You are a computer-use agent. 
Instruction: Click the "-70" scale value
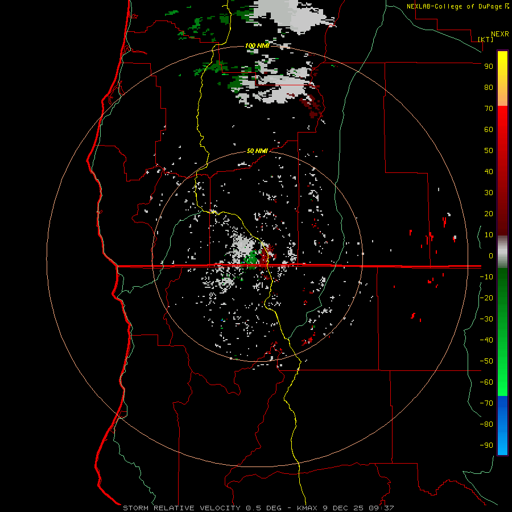tap(486, 403)
